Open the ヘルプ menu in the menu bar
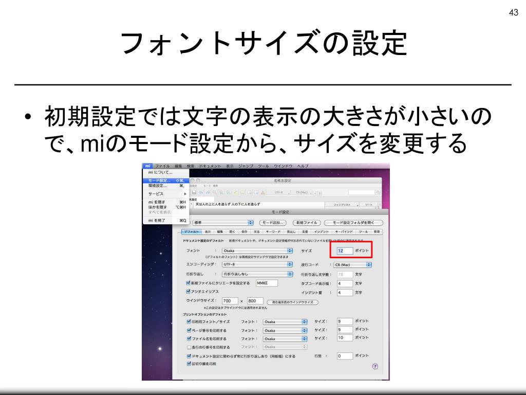This screenshot has width=526, height=395. click(303, 166)
